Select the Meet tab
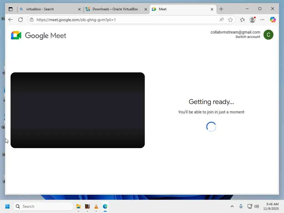284x213 pixels. coord(183,9)
